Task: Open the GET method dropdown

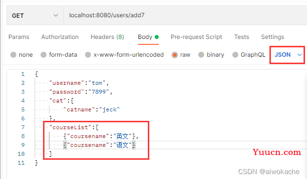Action: coord(35,15)
